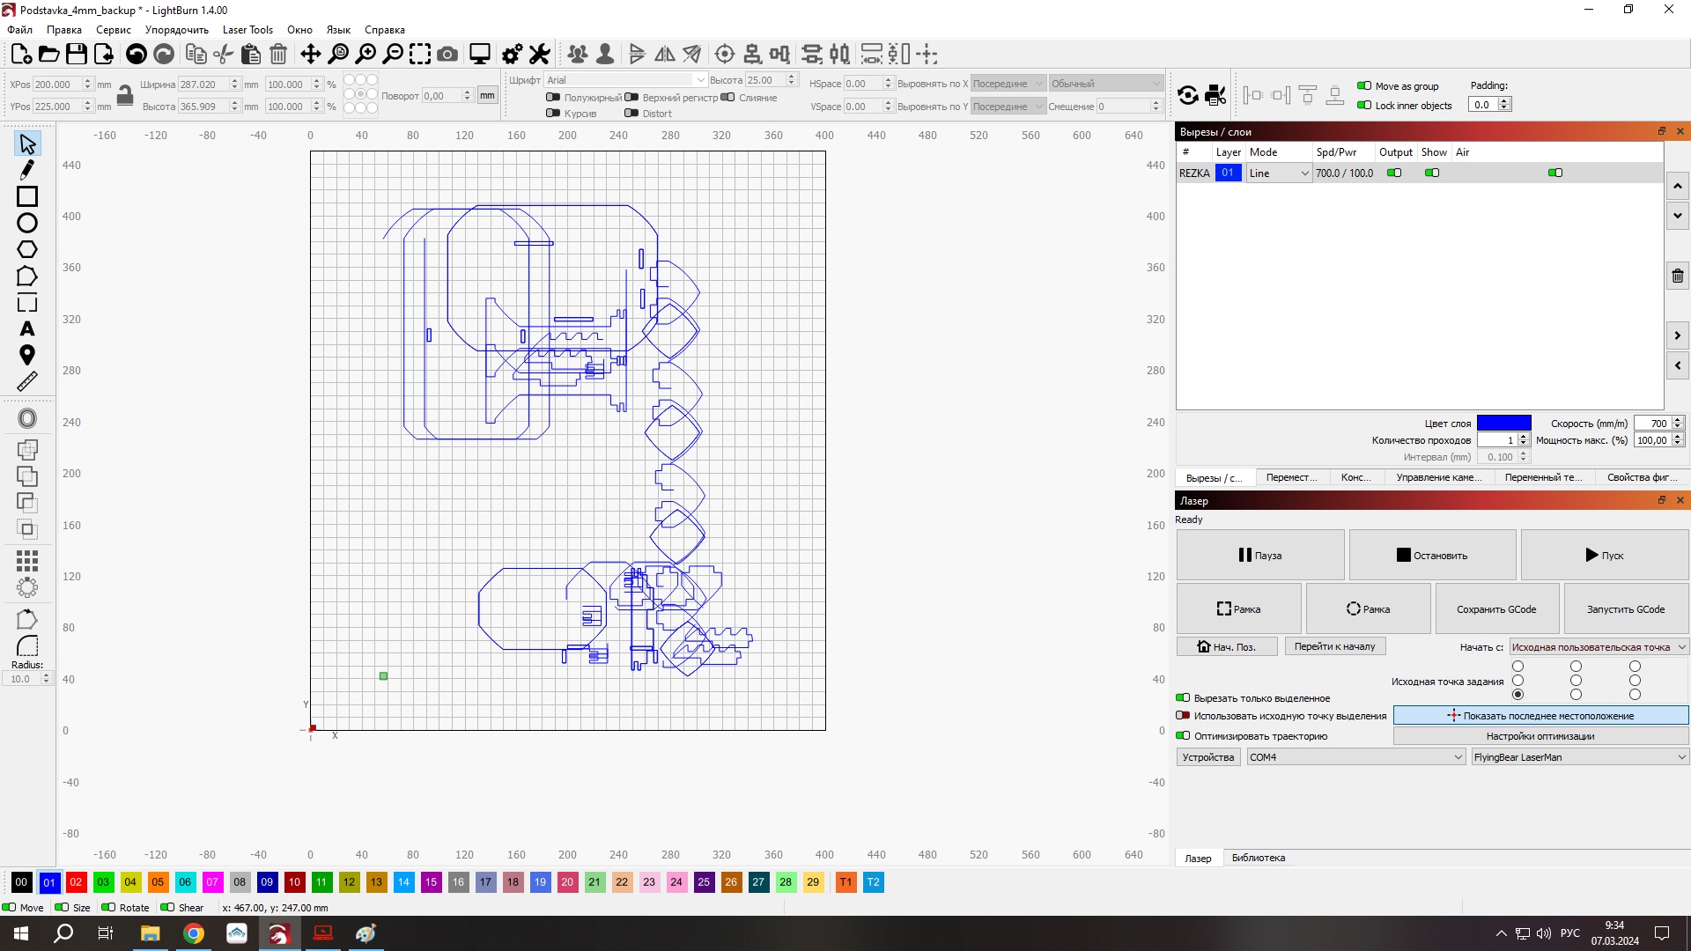Select the Position Laser marker tool
Image resolution: width=1691 pixels, height=951 pixels.
[x=27, y=355]
